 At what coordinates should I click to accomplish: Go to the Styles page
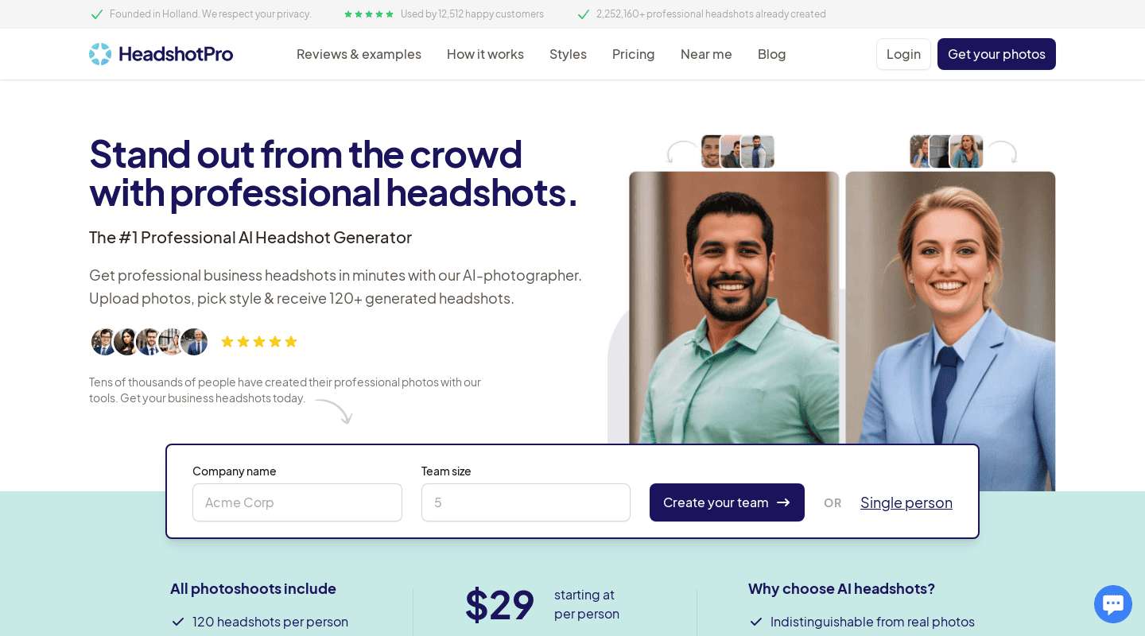click(568, 54)
